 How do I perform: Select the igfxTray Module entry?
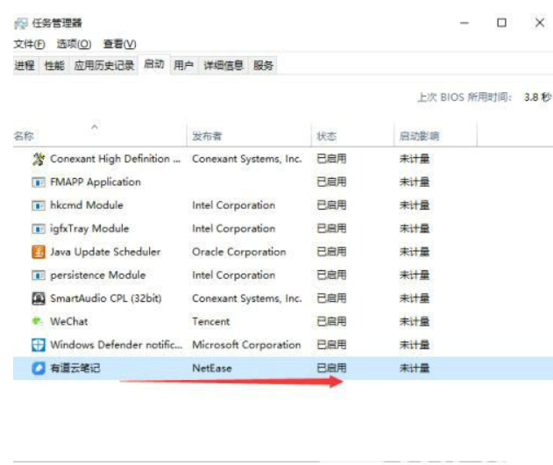pyautogui.click(x=89, y=229)
